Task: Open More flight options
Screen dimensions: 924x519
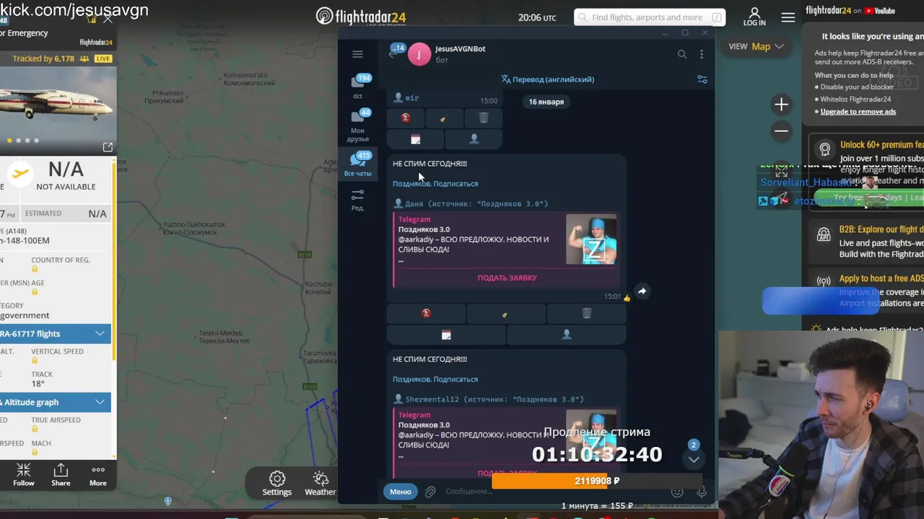Action: click(x=97, y=475)
